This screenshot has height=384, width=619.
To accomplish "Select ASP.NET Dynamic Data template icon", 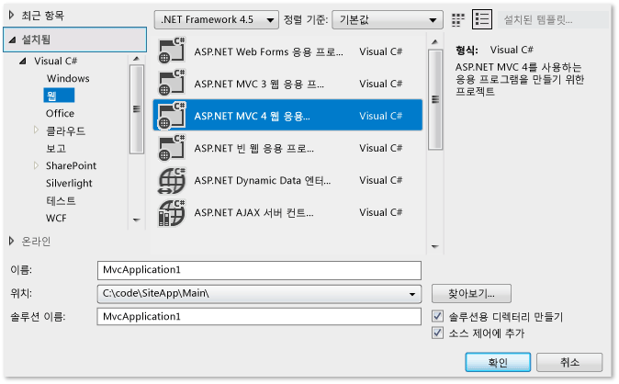I will pos(172,180).
